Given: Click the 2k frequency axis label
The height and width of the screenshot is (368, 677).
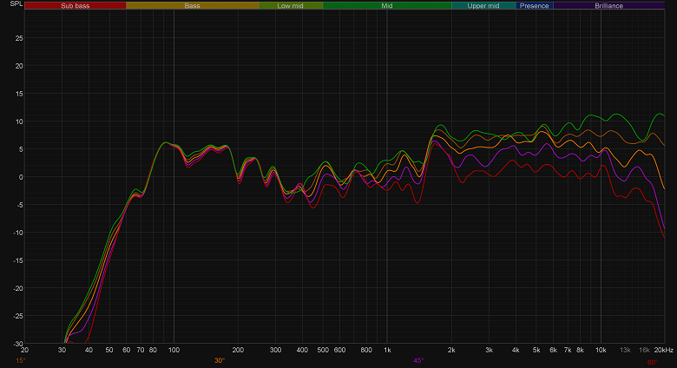Looking at the screenshot, I should tap(451, 350).
